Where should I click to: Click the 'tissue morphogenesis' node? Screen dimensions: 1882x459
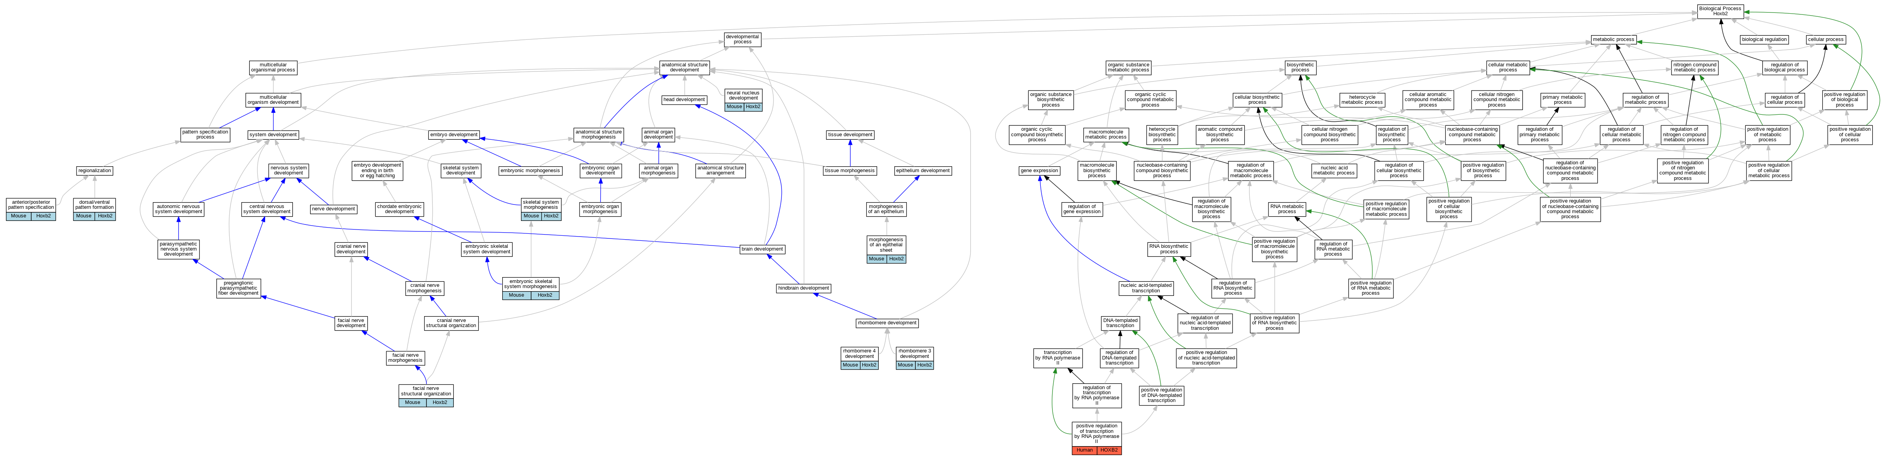850,171
